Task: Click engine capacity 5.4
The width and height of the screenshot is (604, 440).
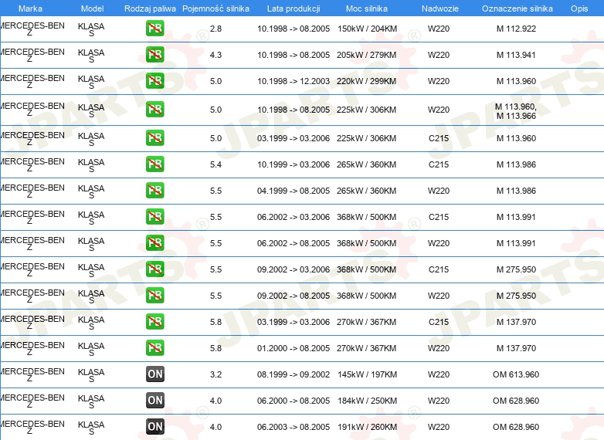Action: click(215, 164)
